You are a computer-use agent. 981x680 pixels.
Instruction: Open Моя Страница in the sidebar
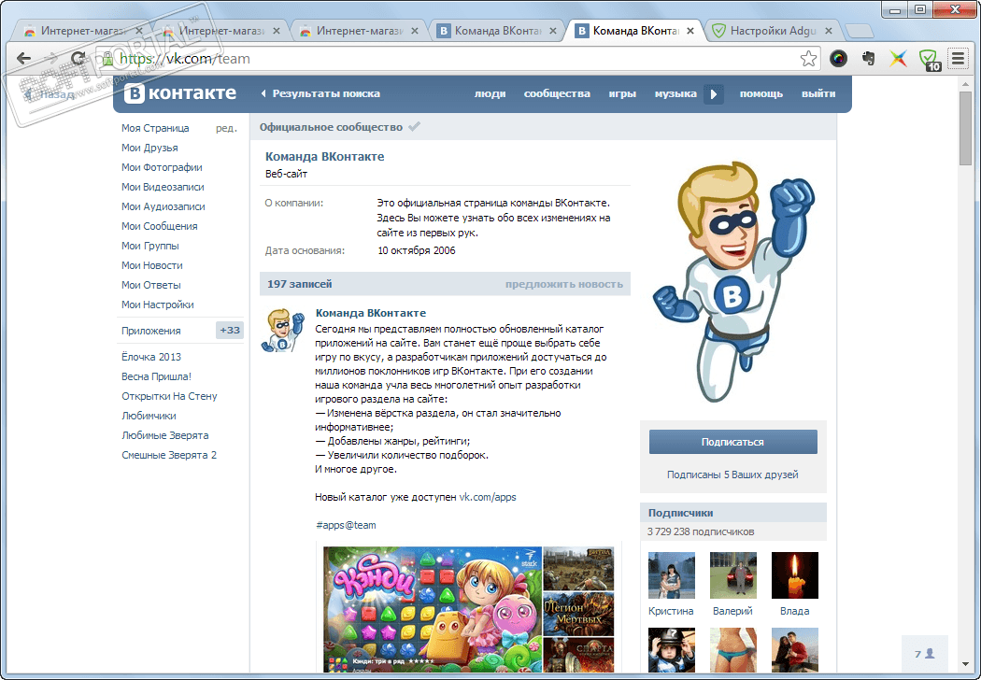pyautogui.click(x=155, y=128)
